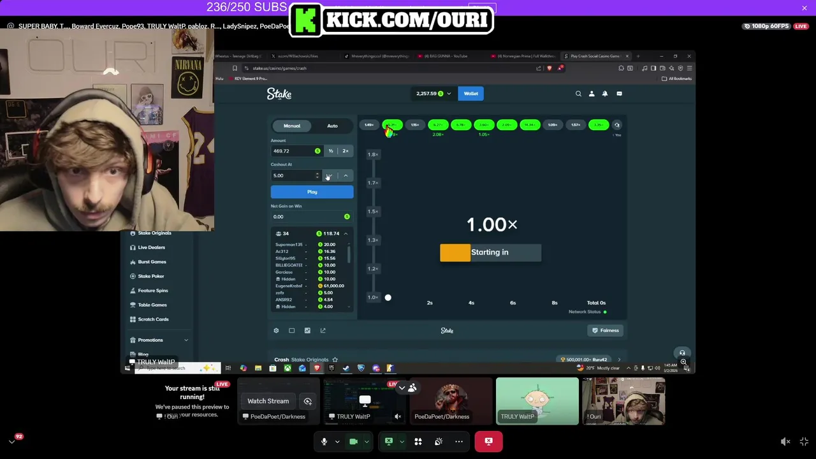Watch Stream for PoeDaPoet/Darkness
The width and height of the screenshot is (816, 459).
tap(268, 401)
